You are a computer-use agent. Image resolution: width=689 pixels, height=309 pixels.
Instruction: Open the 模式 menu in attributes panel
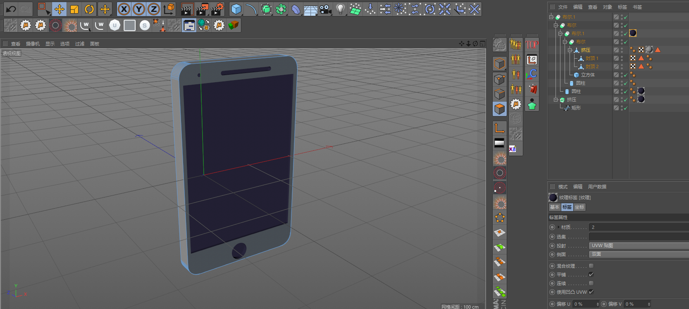tap(563, 187)
